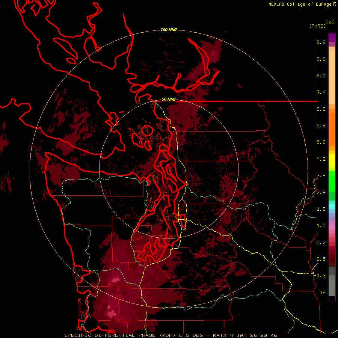
Task: Pick the peach band on the color scale
Action: tap(332, 77)
